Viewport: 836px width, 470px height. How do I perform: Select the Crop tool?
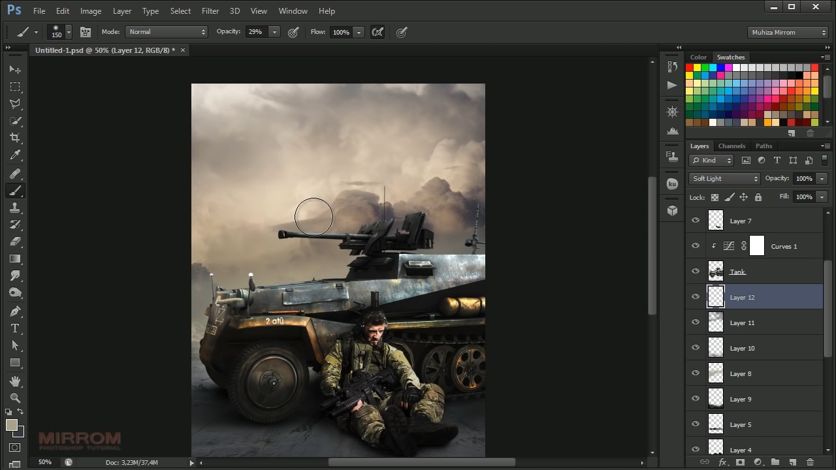(x=15, y=138)
